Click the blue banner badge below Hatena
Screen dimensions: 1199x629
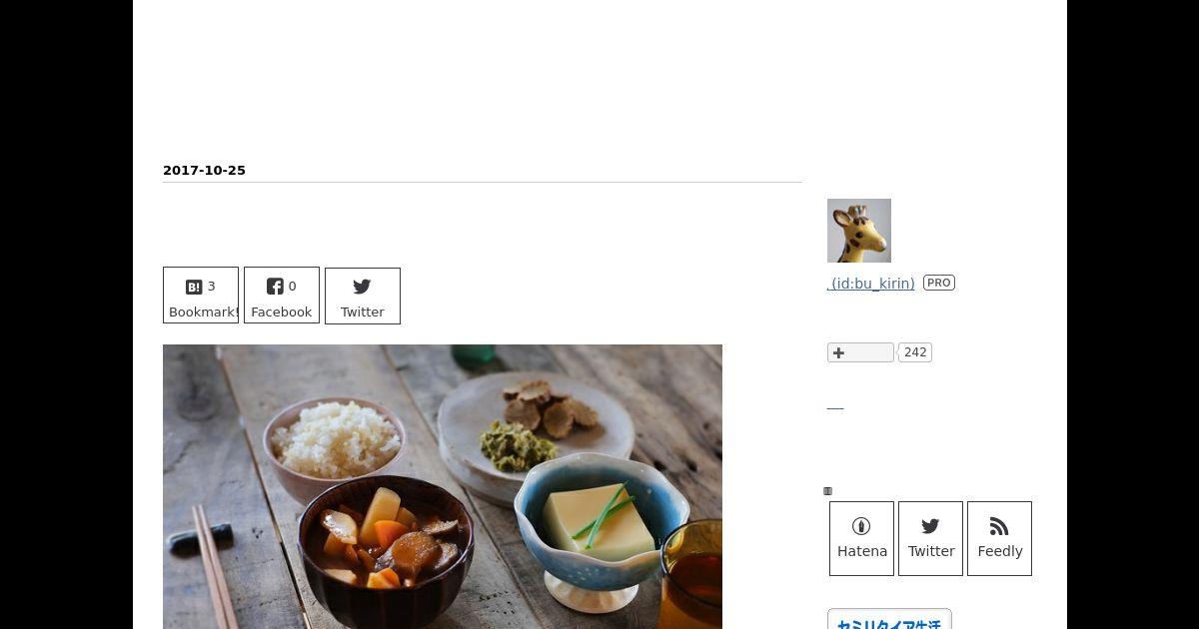pos(889,619)
